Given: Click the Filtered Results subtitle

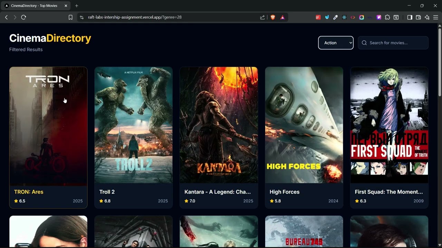Looking at the screenshot, I should point(26,50).
